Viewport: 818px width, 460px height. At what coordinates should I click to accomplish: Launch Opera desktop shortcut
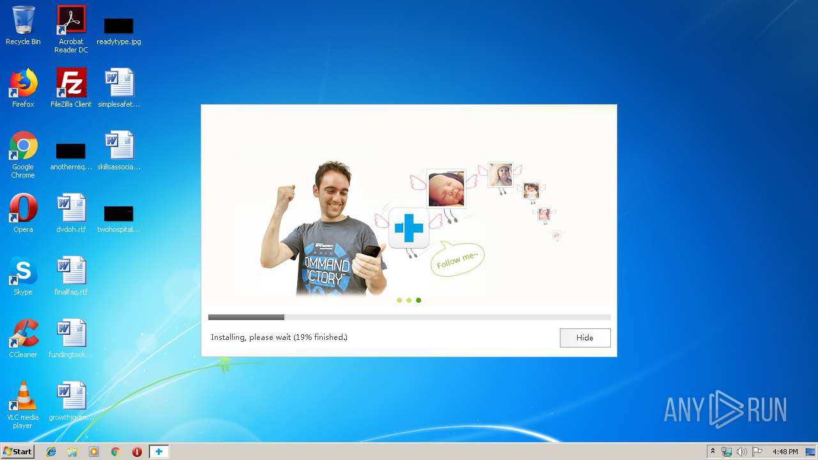tap(23, 213)
